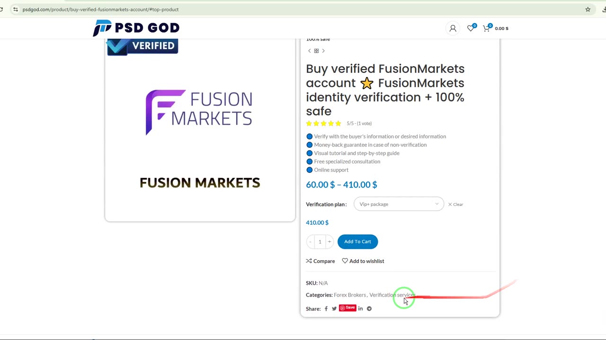Screen dimensions: 606x340
Task: Share on LinkedIn icon
Action: [x=360, y=309]
